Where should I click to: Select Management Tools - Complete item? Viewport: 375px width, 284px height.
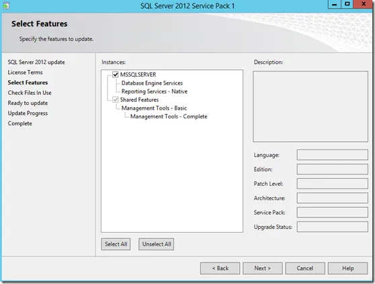(x=169, y=116)
